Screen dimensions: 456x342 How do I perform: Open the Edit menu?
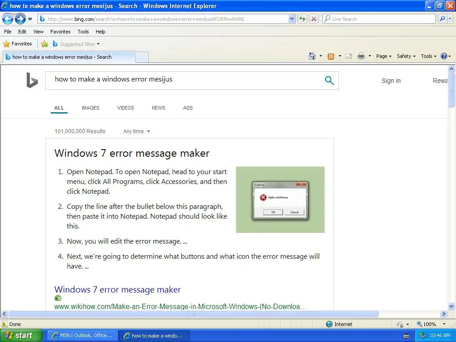pyautogui.click(x=22, y=32)
